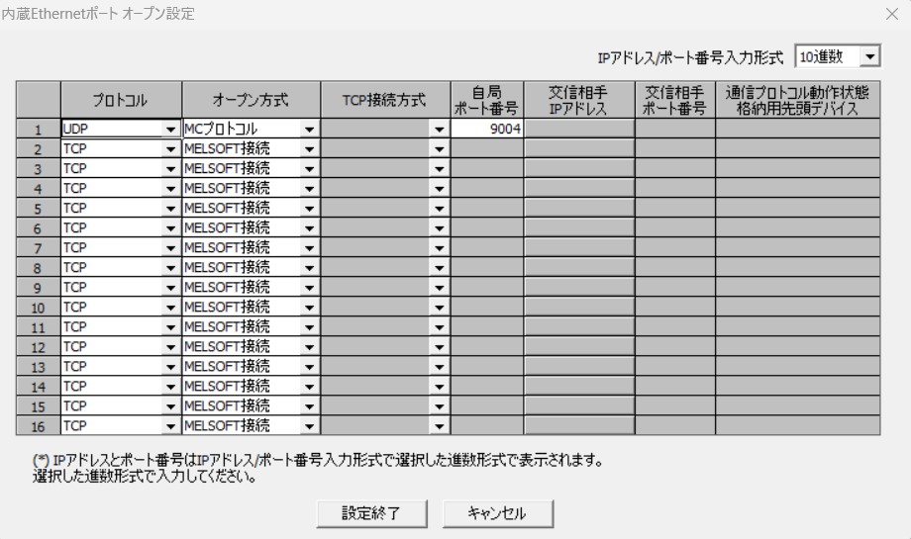Select row header number 1
This screenshot has width=911, height=539.
coord(38,129)
